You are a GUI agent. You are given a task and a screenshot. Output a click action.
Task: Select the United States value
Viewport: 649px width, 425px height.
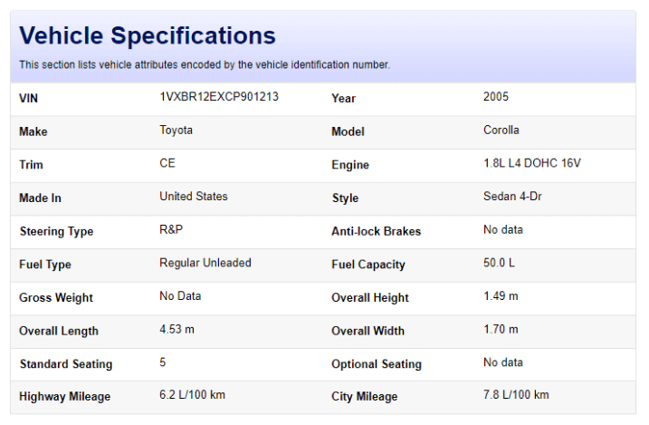click(194, 197)
